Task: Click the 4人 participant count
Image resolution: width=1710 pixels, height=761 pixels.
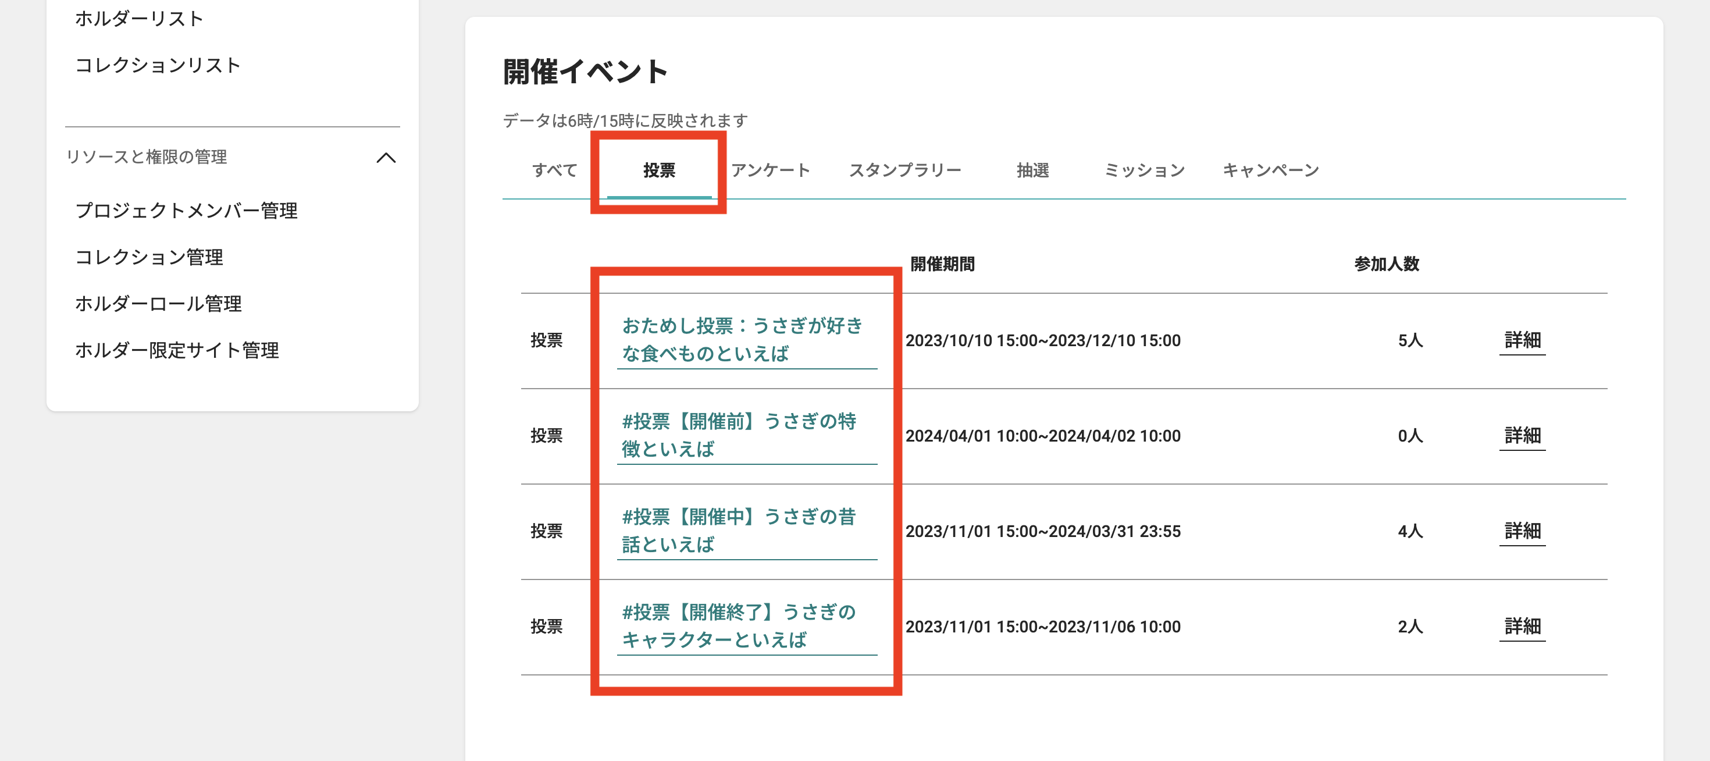Action: pyautogui.click(x=1410, y=532)
